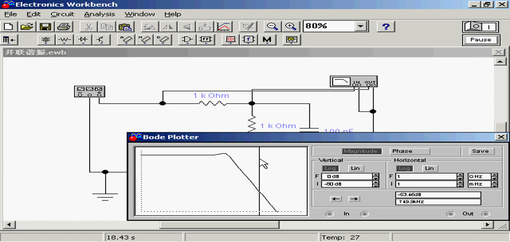Move Bode cursor left with arrow
This screenshot has width=510, height=242.
click(x=336, y=199)
